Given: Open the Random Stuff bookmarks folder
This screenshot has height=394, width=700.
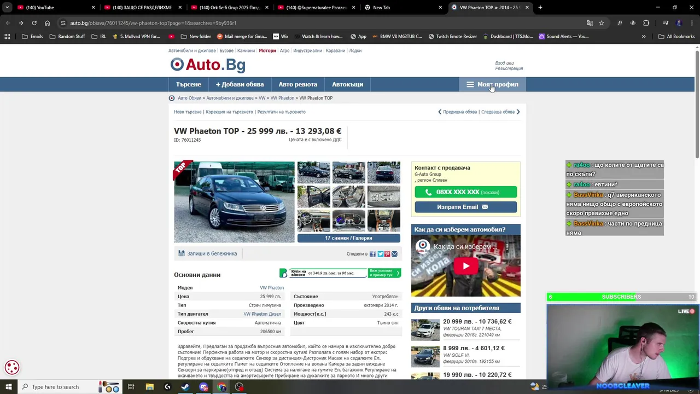Looking at the screenshot, I should coord(67,37).
